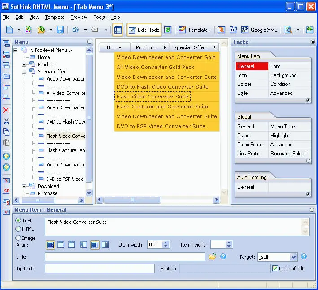This screenshot has height=290, width=318.
Task: Expand the Product tree node
Action: point(24,64)
